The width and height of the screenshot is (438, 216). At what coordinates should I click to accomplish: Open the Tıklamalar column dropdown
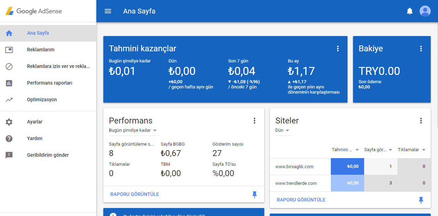tap(412, 150)
